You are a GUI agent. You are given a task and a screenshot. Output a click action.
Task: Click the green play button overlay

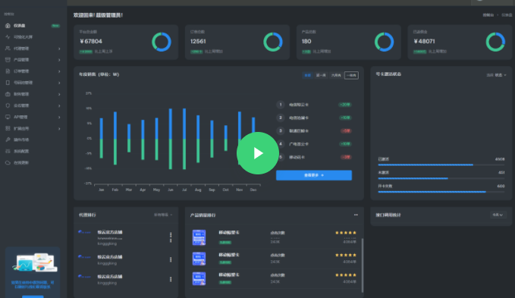258,153
